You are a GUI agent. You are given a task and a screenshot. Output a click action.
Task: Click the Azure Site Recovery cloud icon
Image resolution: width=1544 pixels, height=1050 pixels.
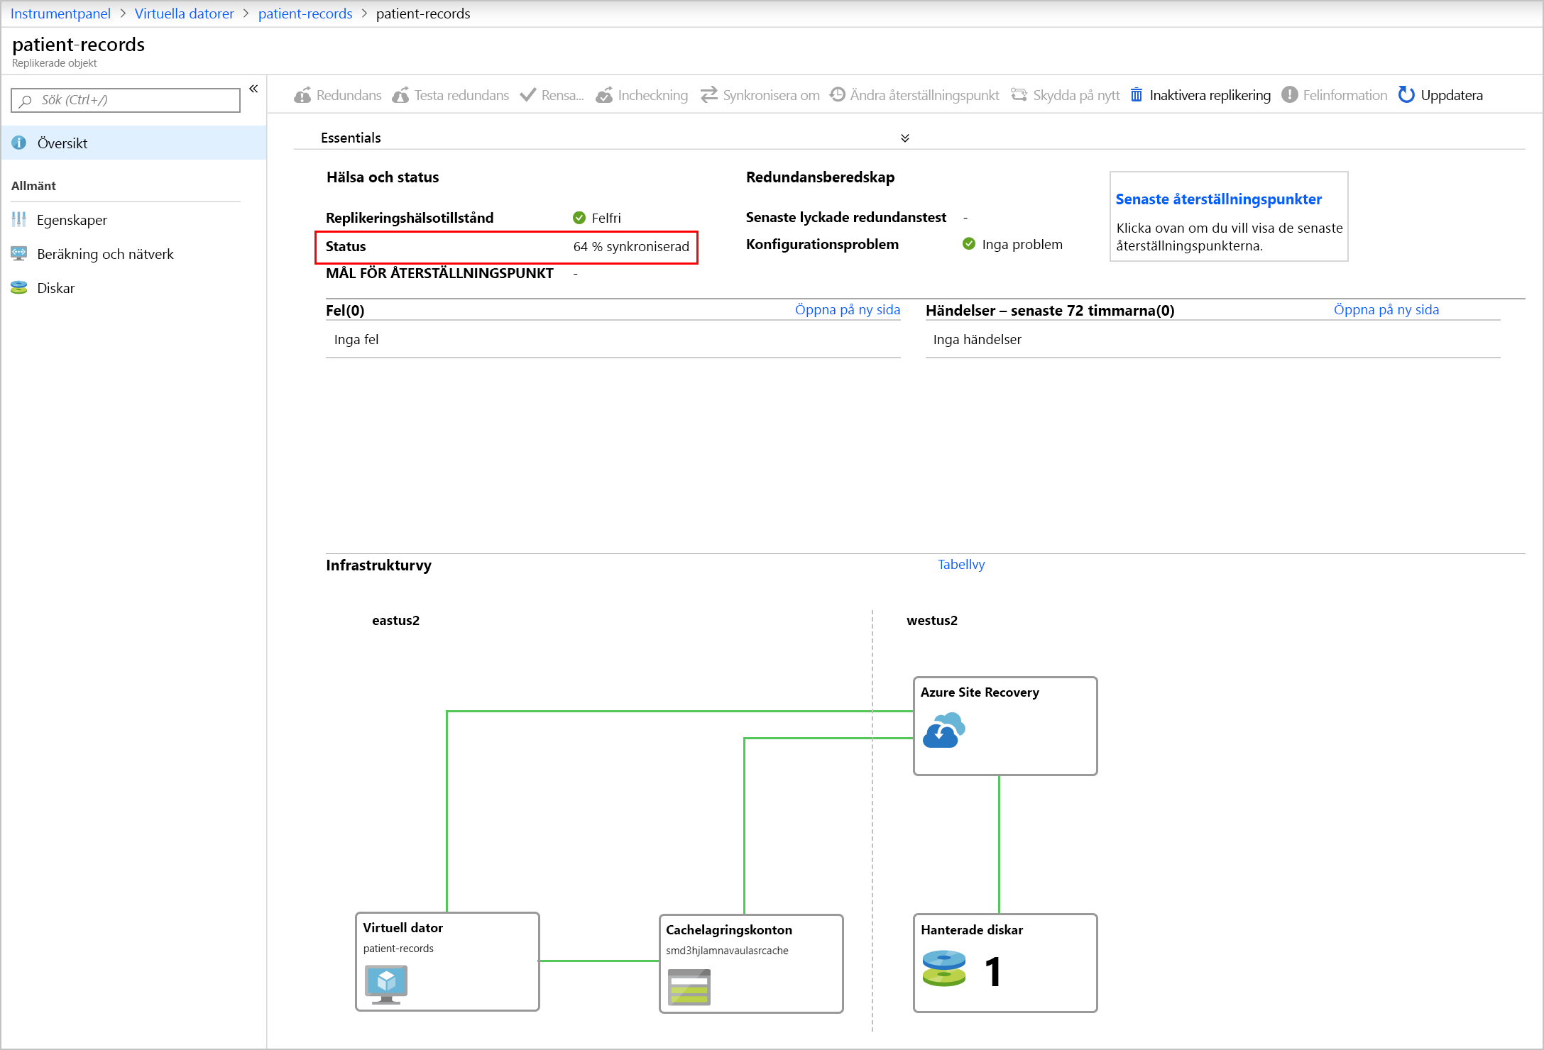point(943,730)
